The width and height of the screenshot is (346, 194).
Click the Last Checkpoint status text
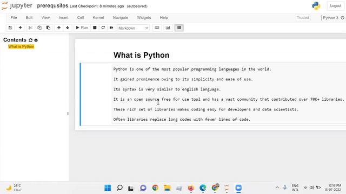pyautogui.click(x=97, y=6)
